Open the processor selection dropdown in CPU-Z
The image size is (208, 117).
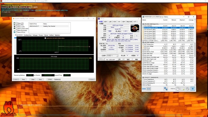112,55
